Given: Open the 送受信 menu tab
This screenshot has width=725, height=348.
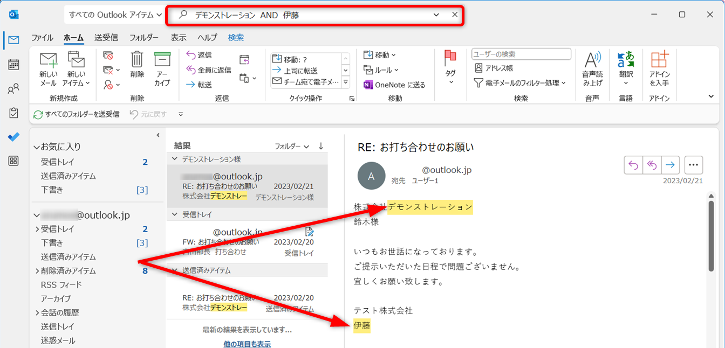Looking at the screenshot, I should (x=106, y=37).
